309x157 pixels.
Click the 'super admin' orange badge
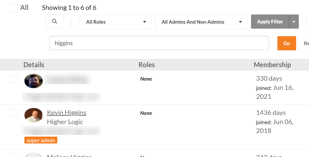coord(41,140)
